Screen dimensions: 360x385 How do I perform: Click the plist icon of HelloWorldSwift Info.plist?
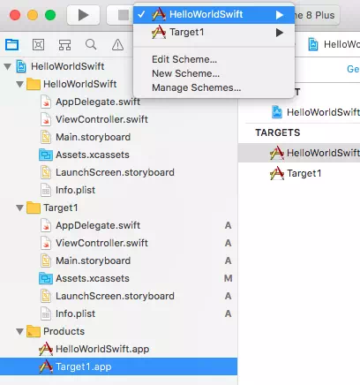[46, 190]
